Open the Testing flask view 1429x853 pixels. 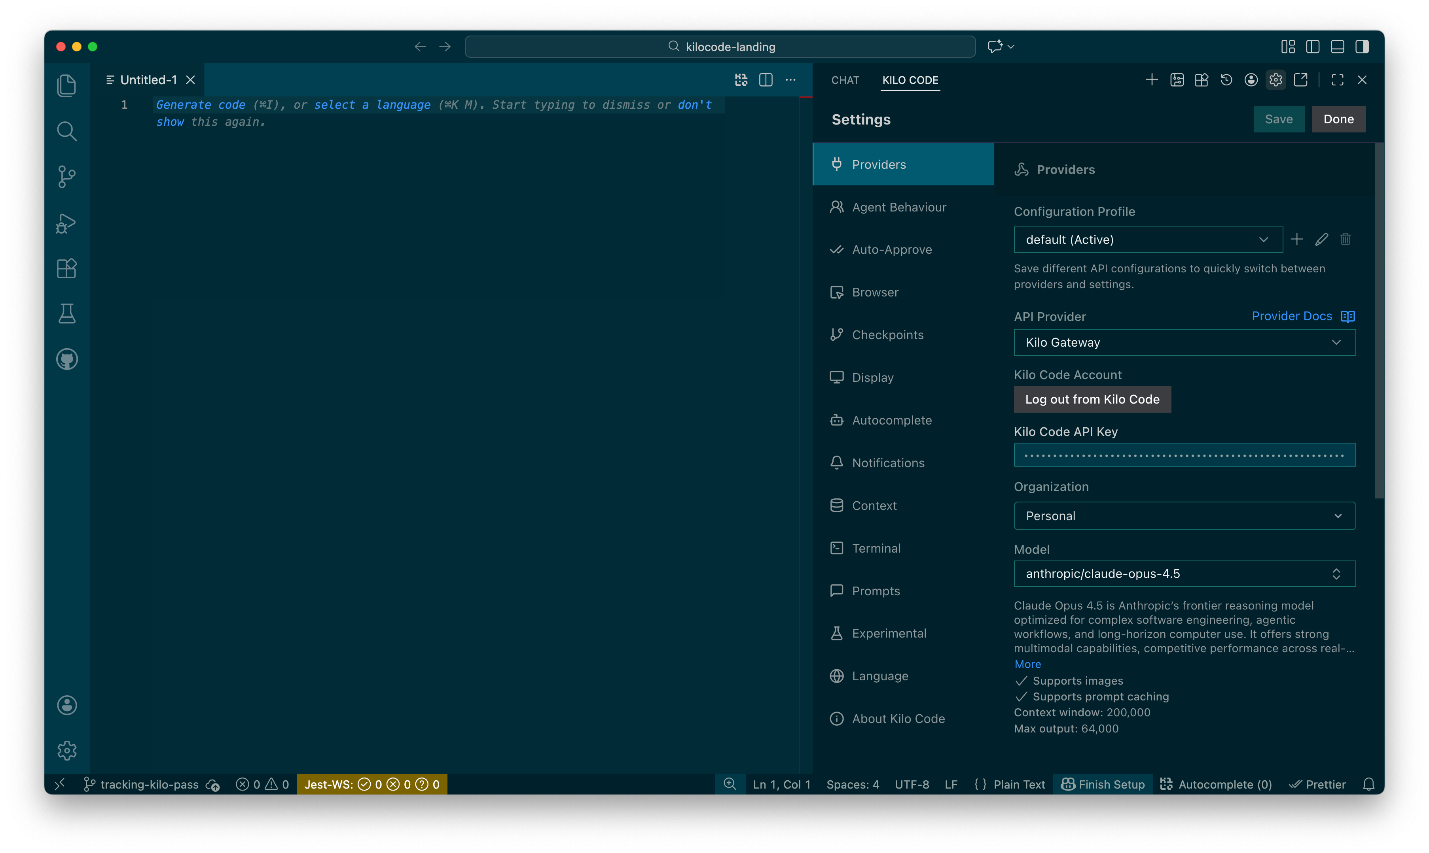(x=67, y=314)
